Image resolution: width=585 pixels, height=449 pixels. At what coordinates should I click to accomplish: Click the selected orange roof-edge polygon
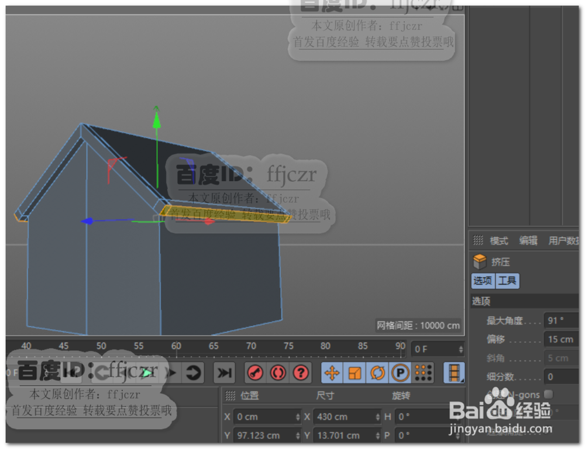(x=226, y=214)
